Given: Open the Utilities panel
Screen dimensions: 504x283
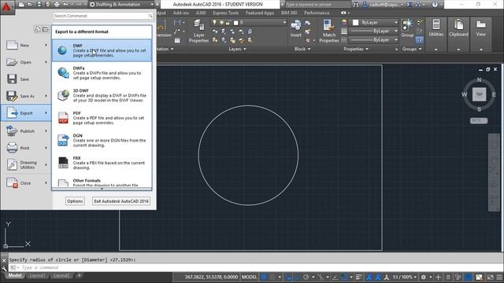Looking at the screenshot, I should 435,35.
